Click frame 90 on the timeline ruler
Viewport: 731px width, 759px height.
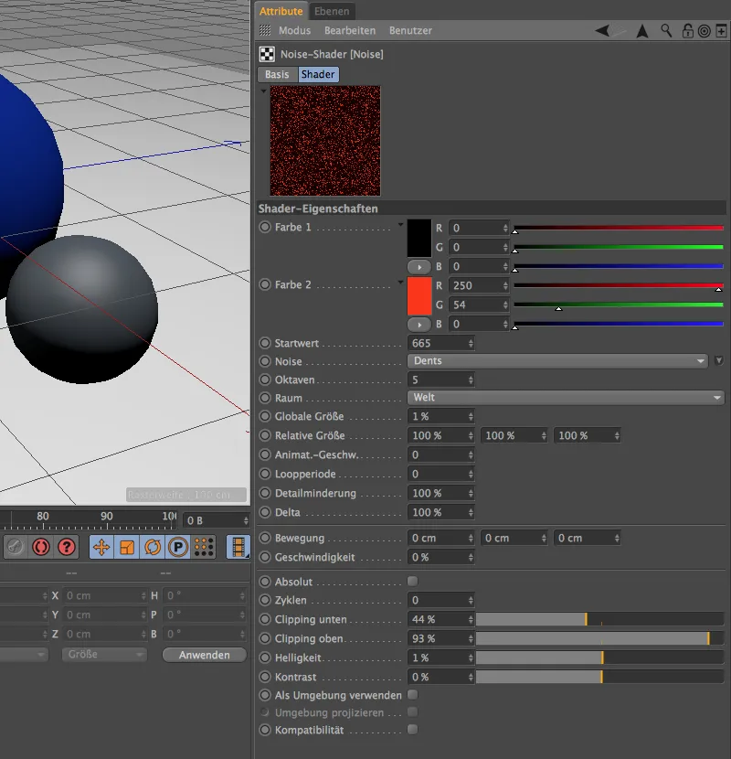(x=106, y=517)
